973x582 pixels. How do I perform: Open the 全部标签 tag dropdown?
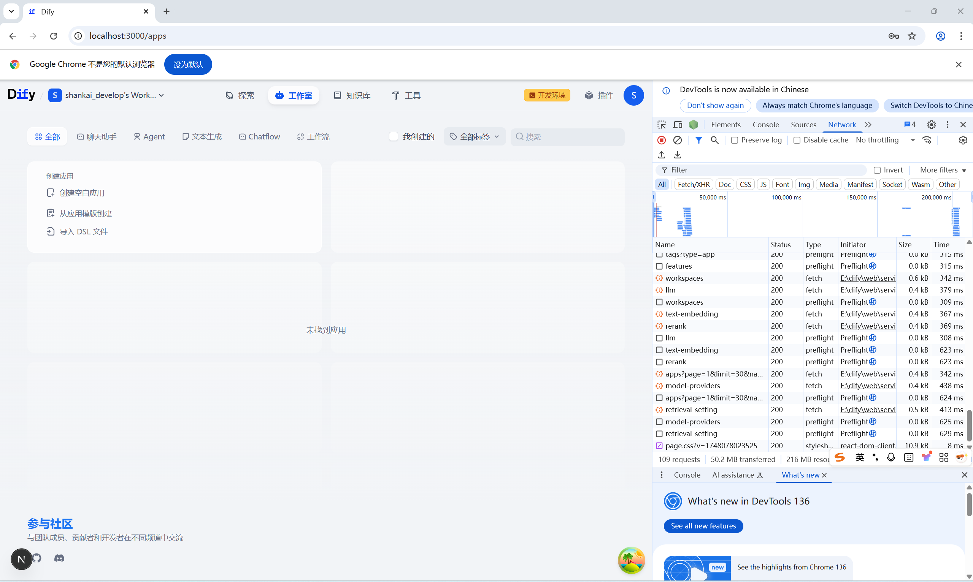tap(475, 136)
